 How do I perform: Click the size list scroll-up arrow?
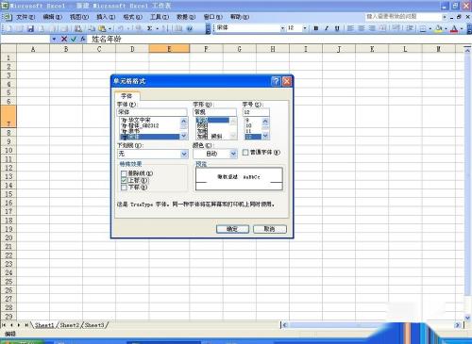coord(265,121)
